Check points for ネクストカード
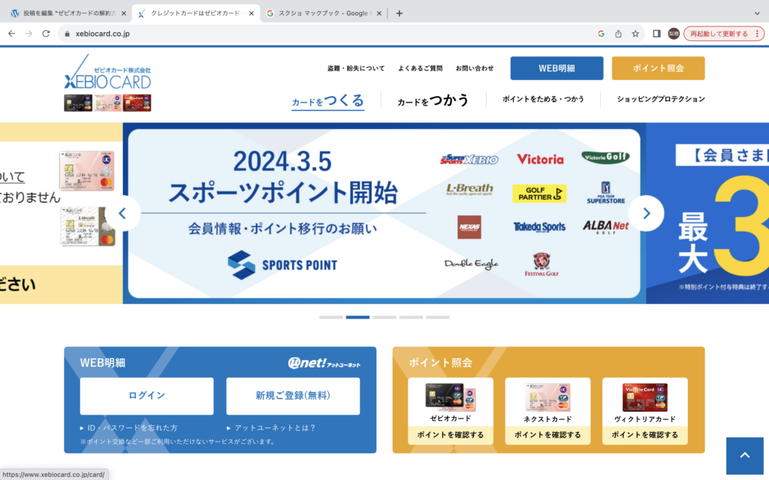 click(547, 435)
